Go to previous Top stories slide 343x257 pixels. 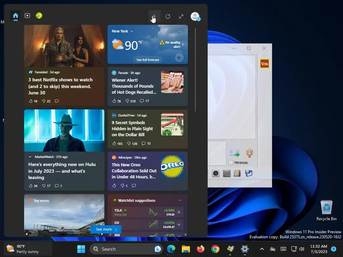[26, 234]
